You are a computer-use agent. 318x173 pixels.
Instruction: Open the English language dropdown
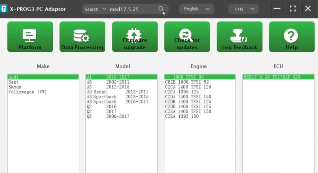[x=196, y=9]
